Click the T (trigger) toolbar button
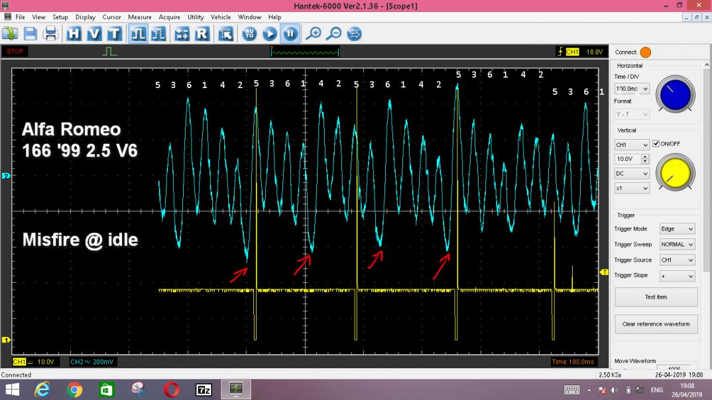 114,34
